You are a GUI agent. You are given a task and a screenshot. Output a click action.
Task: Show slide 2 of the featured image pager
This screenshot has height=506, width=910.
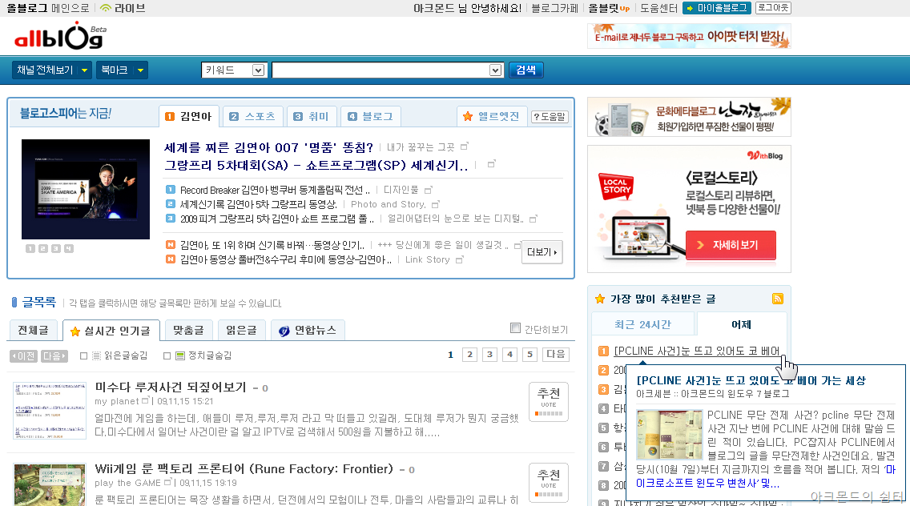coord(43,248)
